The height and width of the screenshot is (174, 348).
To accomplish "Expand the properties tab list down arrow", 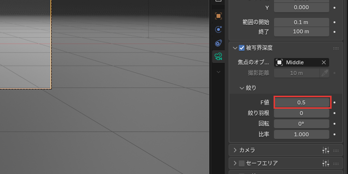I will [x=218, y=72].
